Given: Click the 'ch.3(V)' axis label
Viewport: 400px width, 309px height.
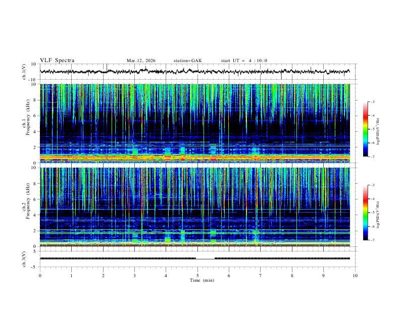Looking at the screenshot, I should (24, 259).
